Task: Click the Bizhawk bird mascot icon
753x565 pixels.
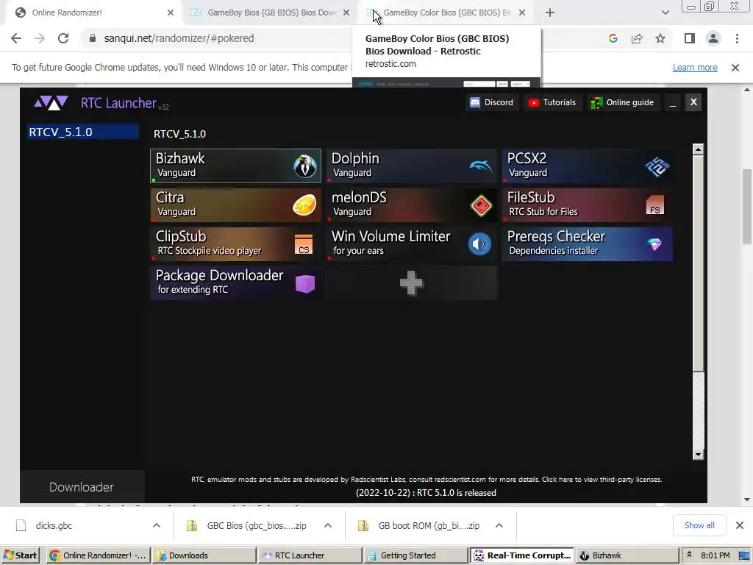Action: (x=305, y=166)
